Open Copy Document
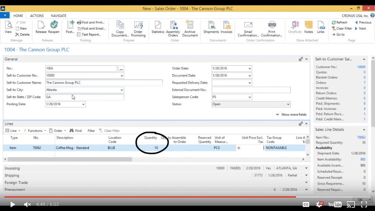This screenshot has height=211, width=375. [x=120, y=29]
